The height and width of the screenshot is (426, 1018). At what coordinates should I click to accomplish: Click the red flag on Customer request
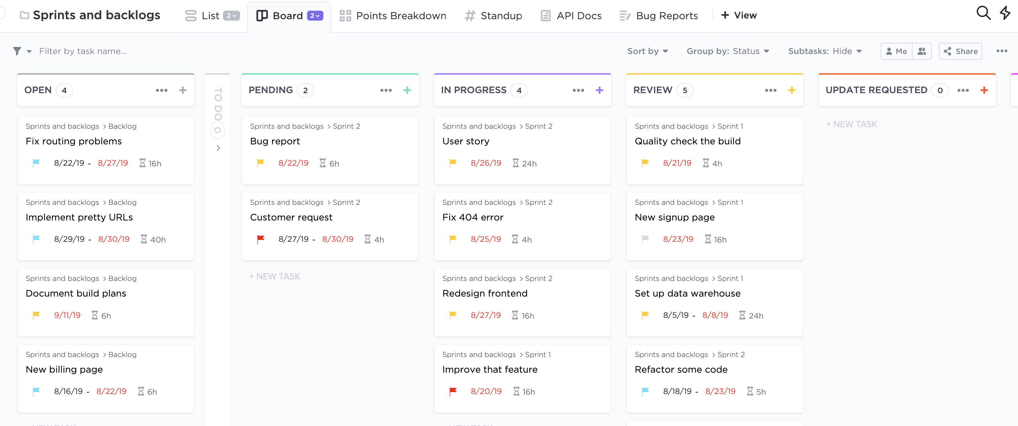pyautogui.click(x=261, y=239)
